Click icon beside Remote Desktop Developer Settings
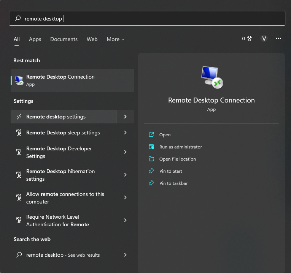This screenshot has width=291, height=273. tap(19, 152)
